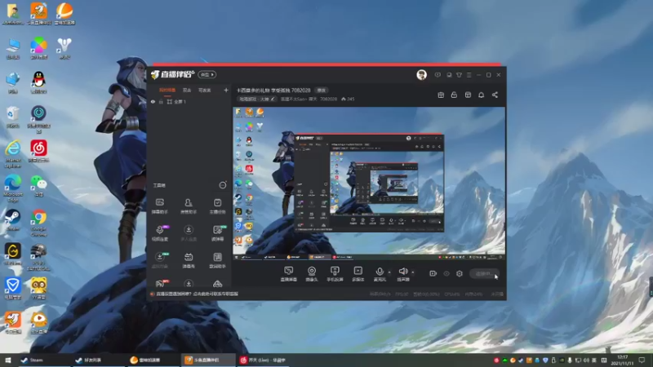Click the edit button beside the stream title
The image size is (653, 367).
321,90
